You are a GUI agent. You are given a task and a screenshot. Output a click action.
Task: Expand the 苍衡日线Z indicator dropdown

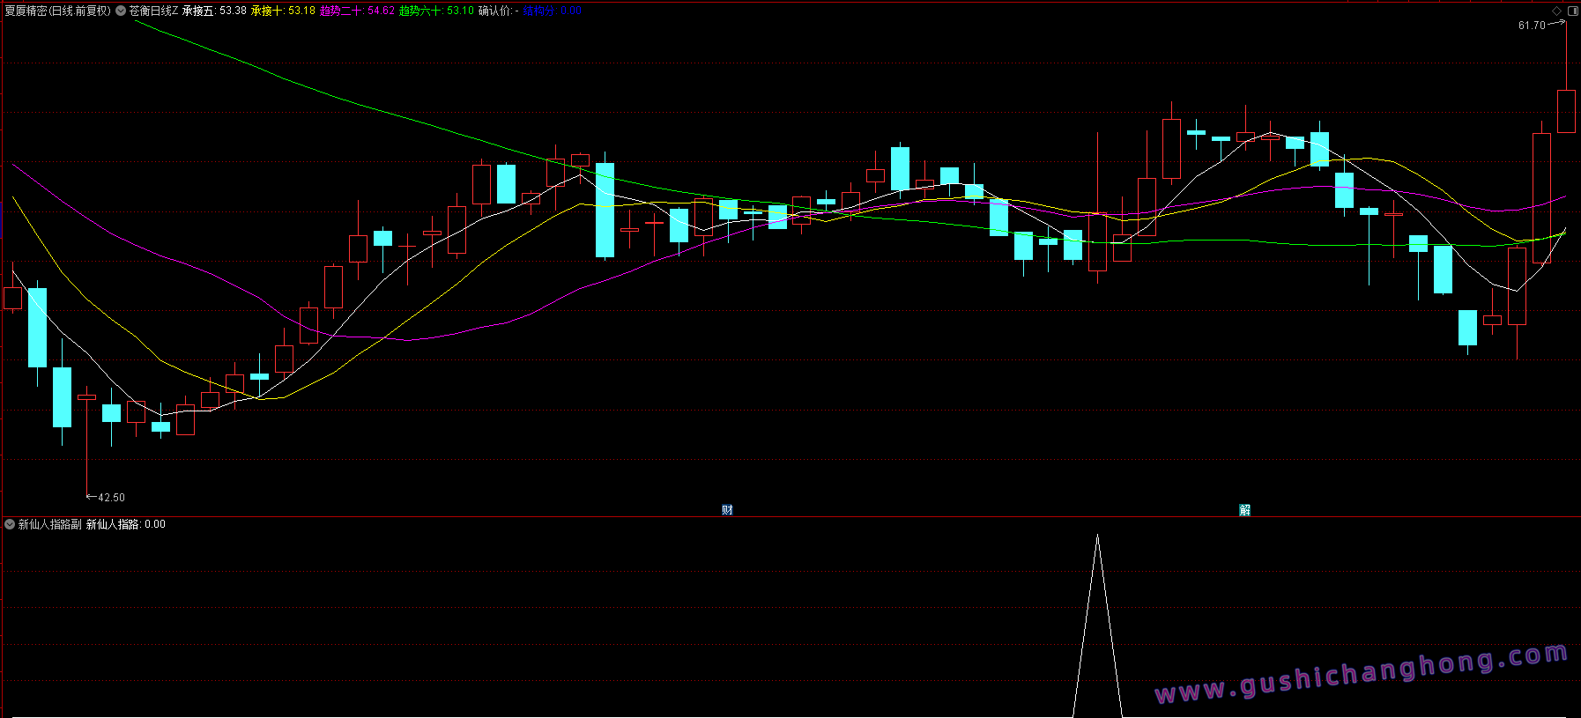(x=121, y=11)
